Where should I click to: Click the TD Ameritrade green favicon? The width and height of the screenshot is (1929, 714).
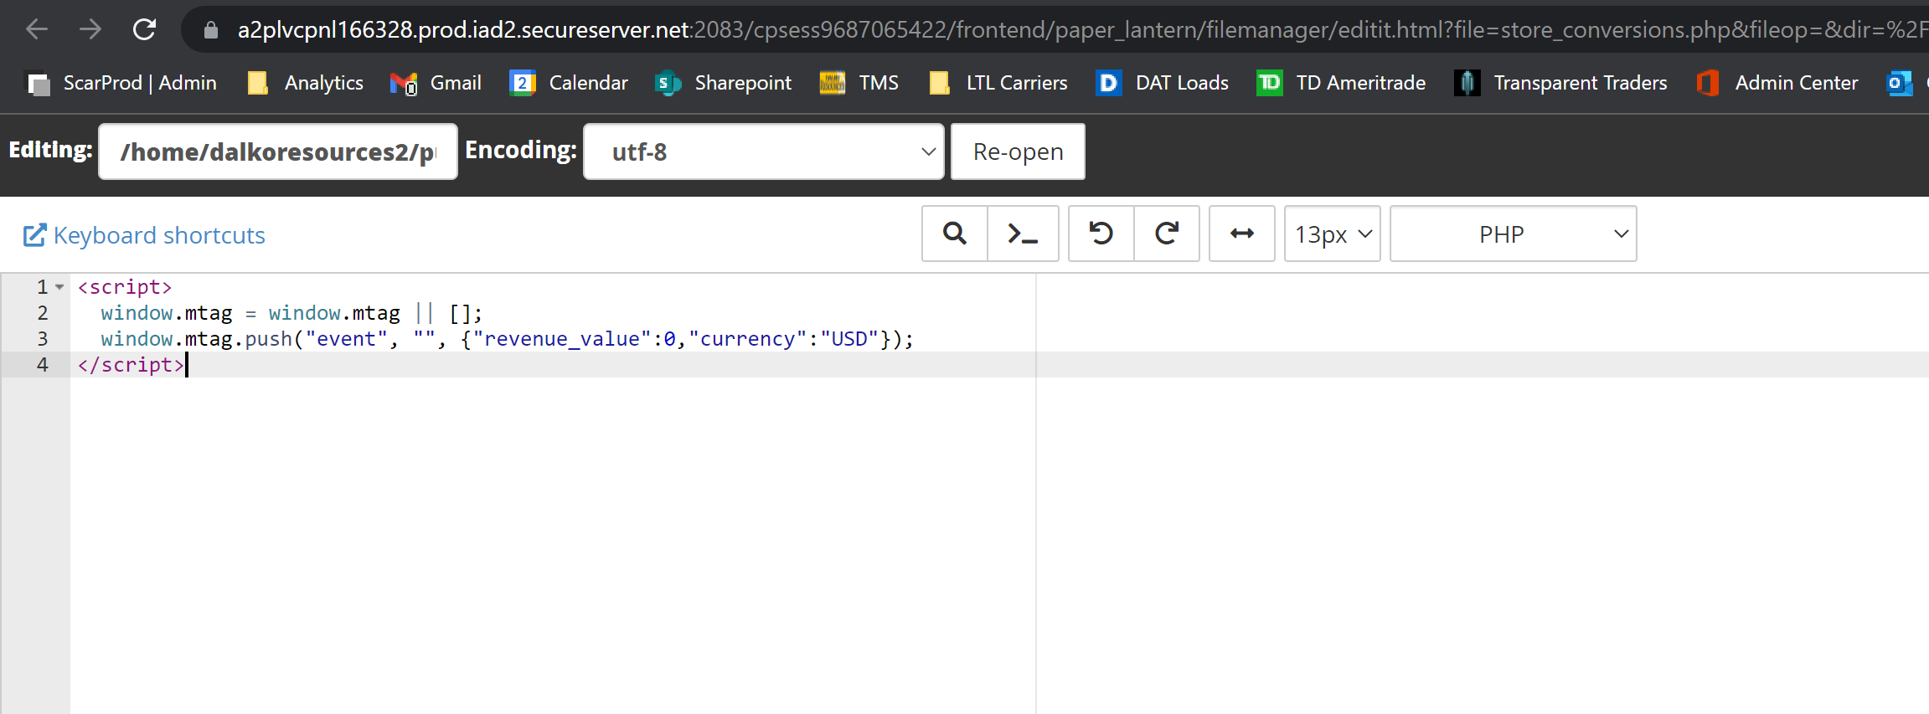[x=1269, y=83]
